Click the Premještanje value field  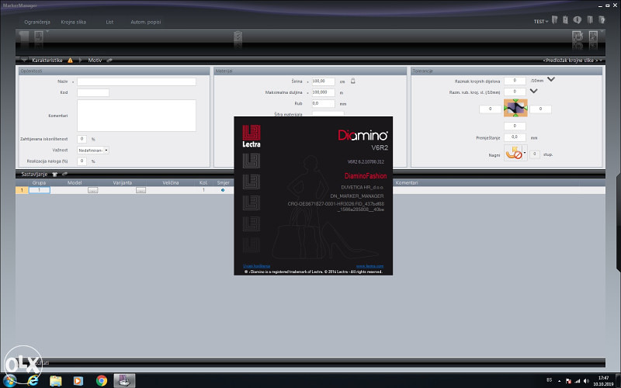click(515, 137)
